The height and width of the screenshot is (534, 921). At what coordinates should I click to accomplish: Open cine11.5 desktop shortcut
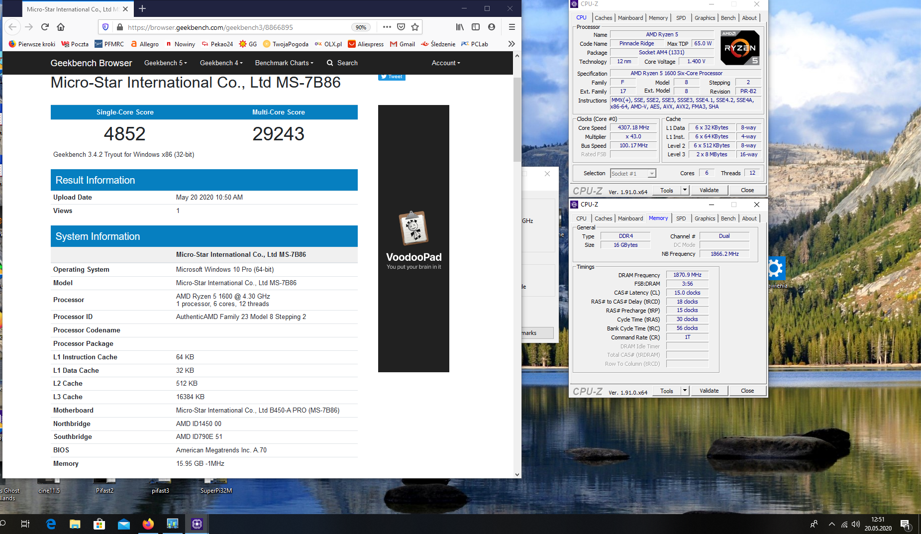pos(49,486)
